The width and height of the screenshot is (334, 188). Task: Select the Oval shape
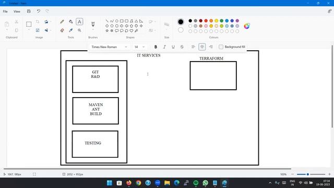pyautogui.click(x=117, y=21)
